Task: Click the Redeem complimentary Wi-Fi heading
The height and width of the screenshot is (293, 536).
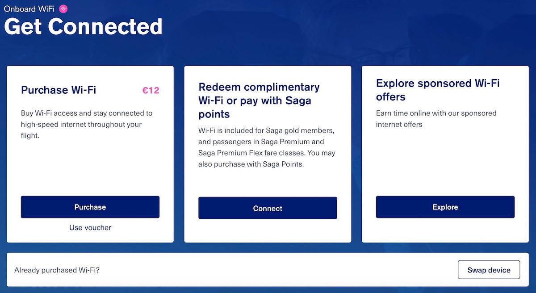Action: pyautogui.click(x=259, y=100)
